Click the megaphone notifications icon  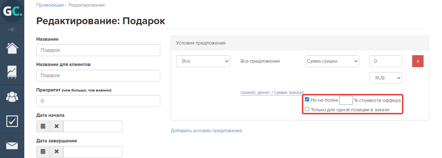[x=12, y=29]
